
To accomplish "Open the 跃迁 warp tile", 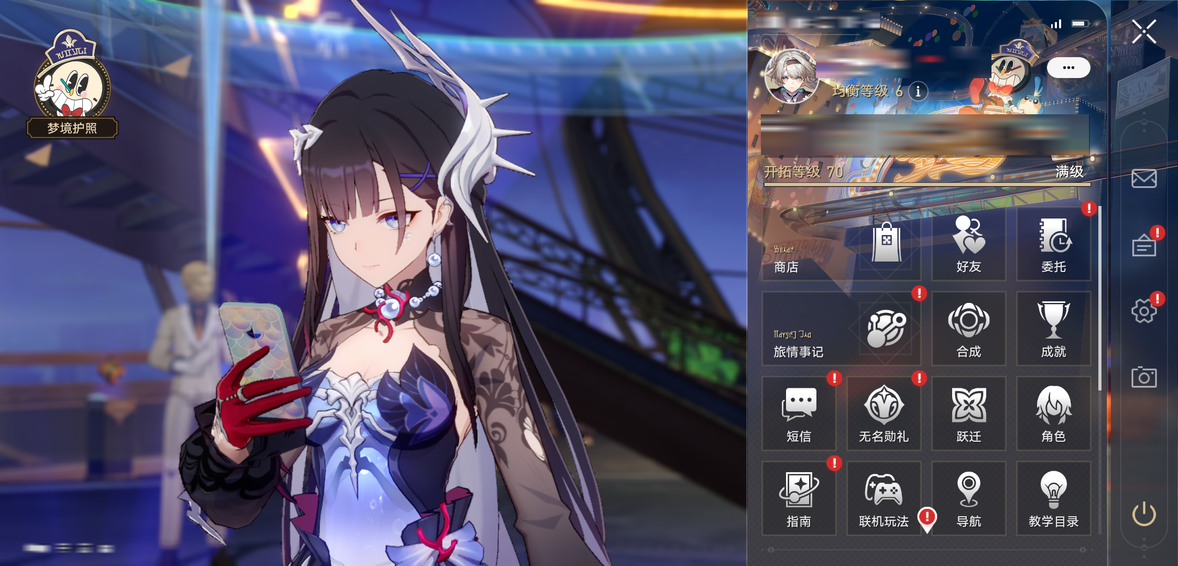I will coord(968,413).
